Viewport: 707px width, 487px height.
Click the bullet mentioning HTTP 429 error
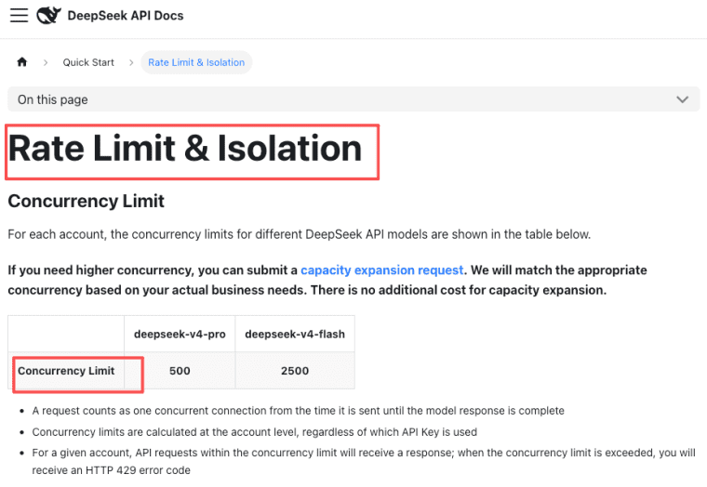pos(364,461)
